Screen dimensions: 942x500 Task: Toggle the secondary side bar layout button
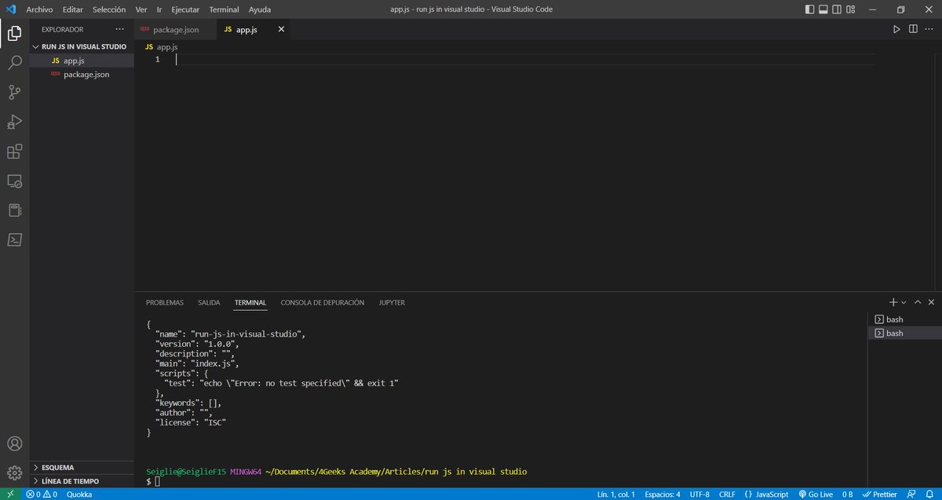[x=837, y=9]
